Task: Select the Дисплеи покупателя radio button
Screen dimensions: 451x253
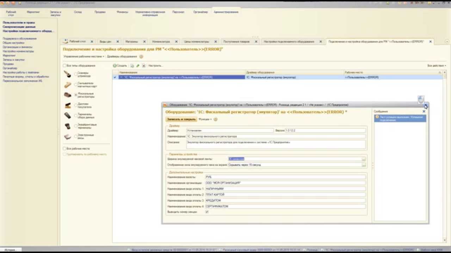Action: pyautogui.click(x=76, y=105)
